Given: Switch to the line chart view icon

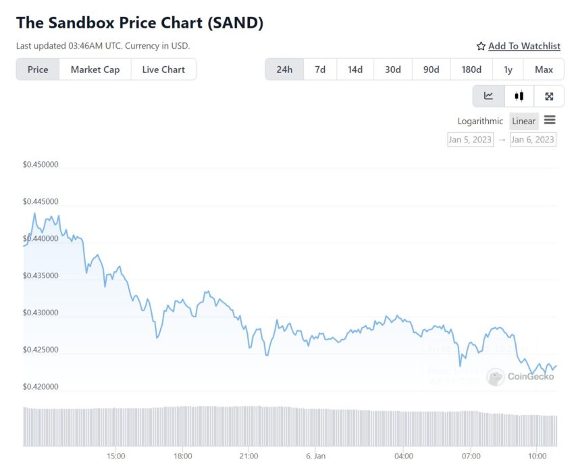Looking at the screenshot, I should [488, 96].
